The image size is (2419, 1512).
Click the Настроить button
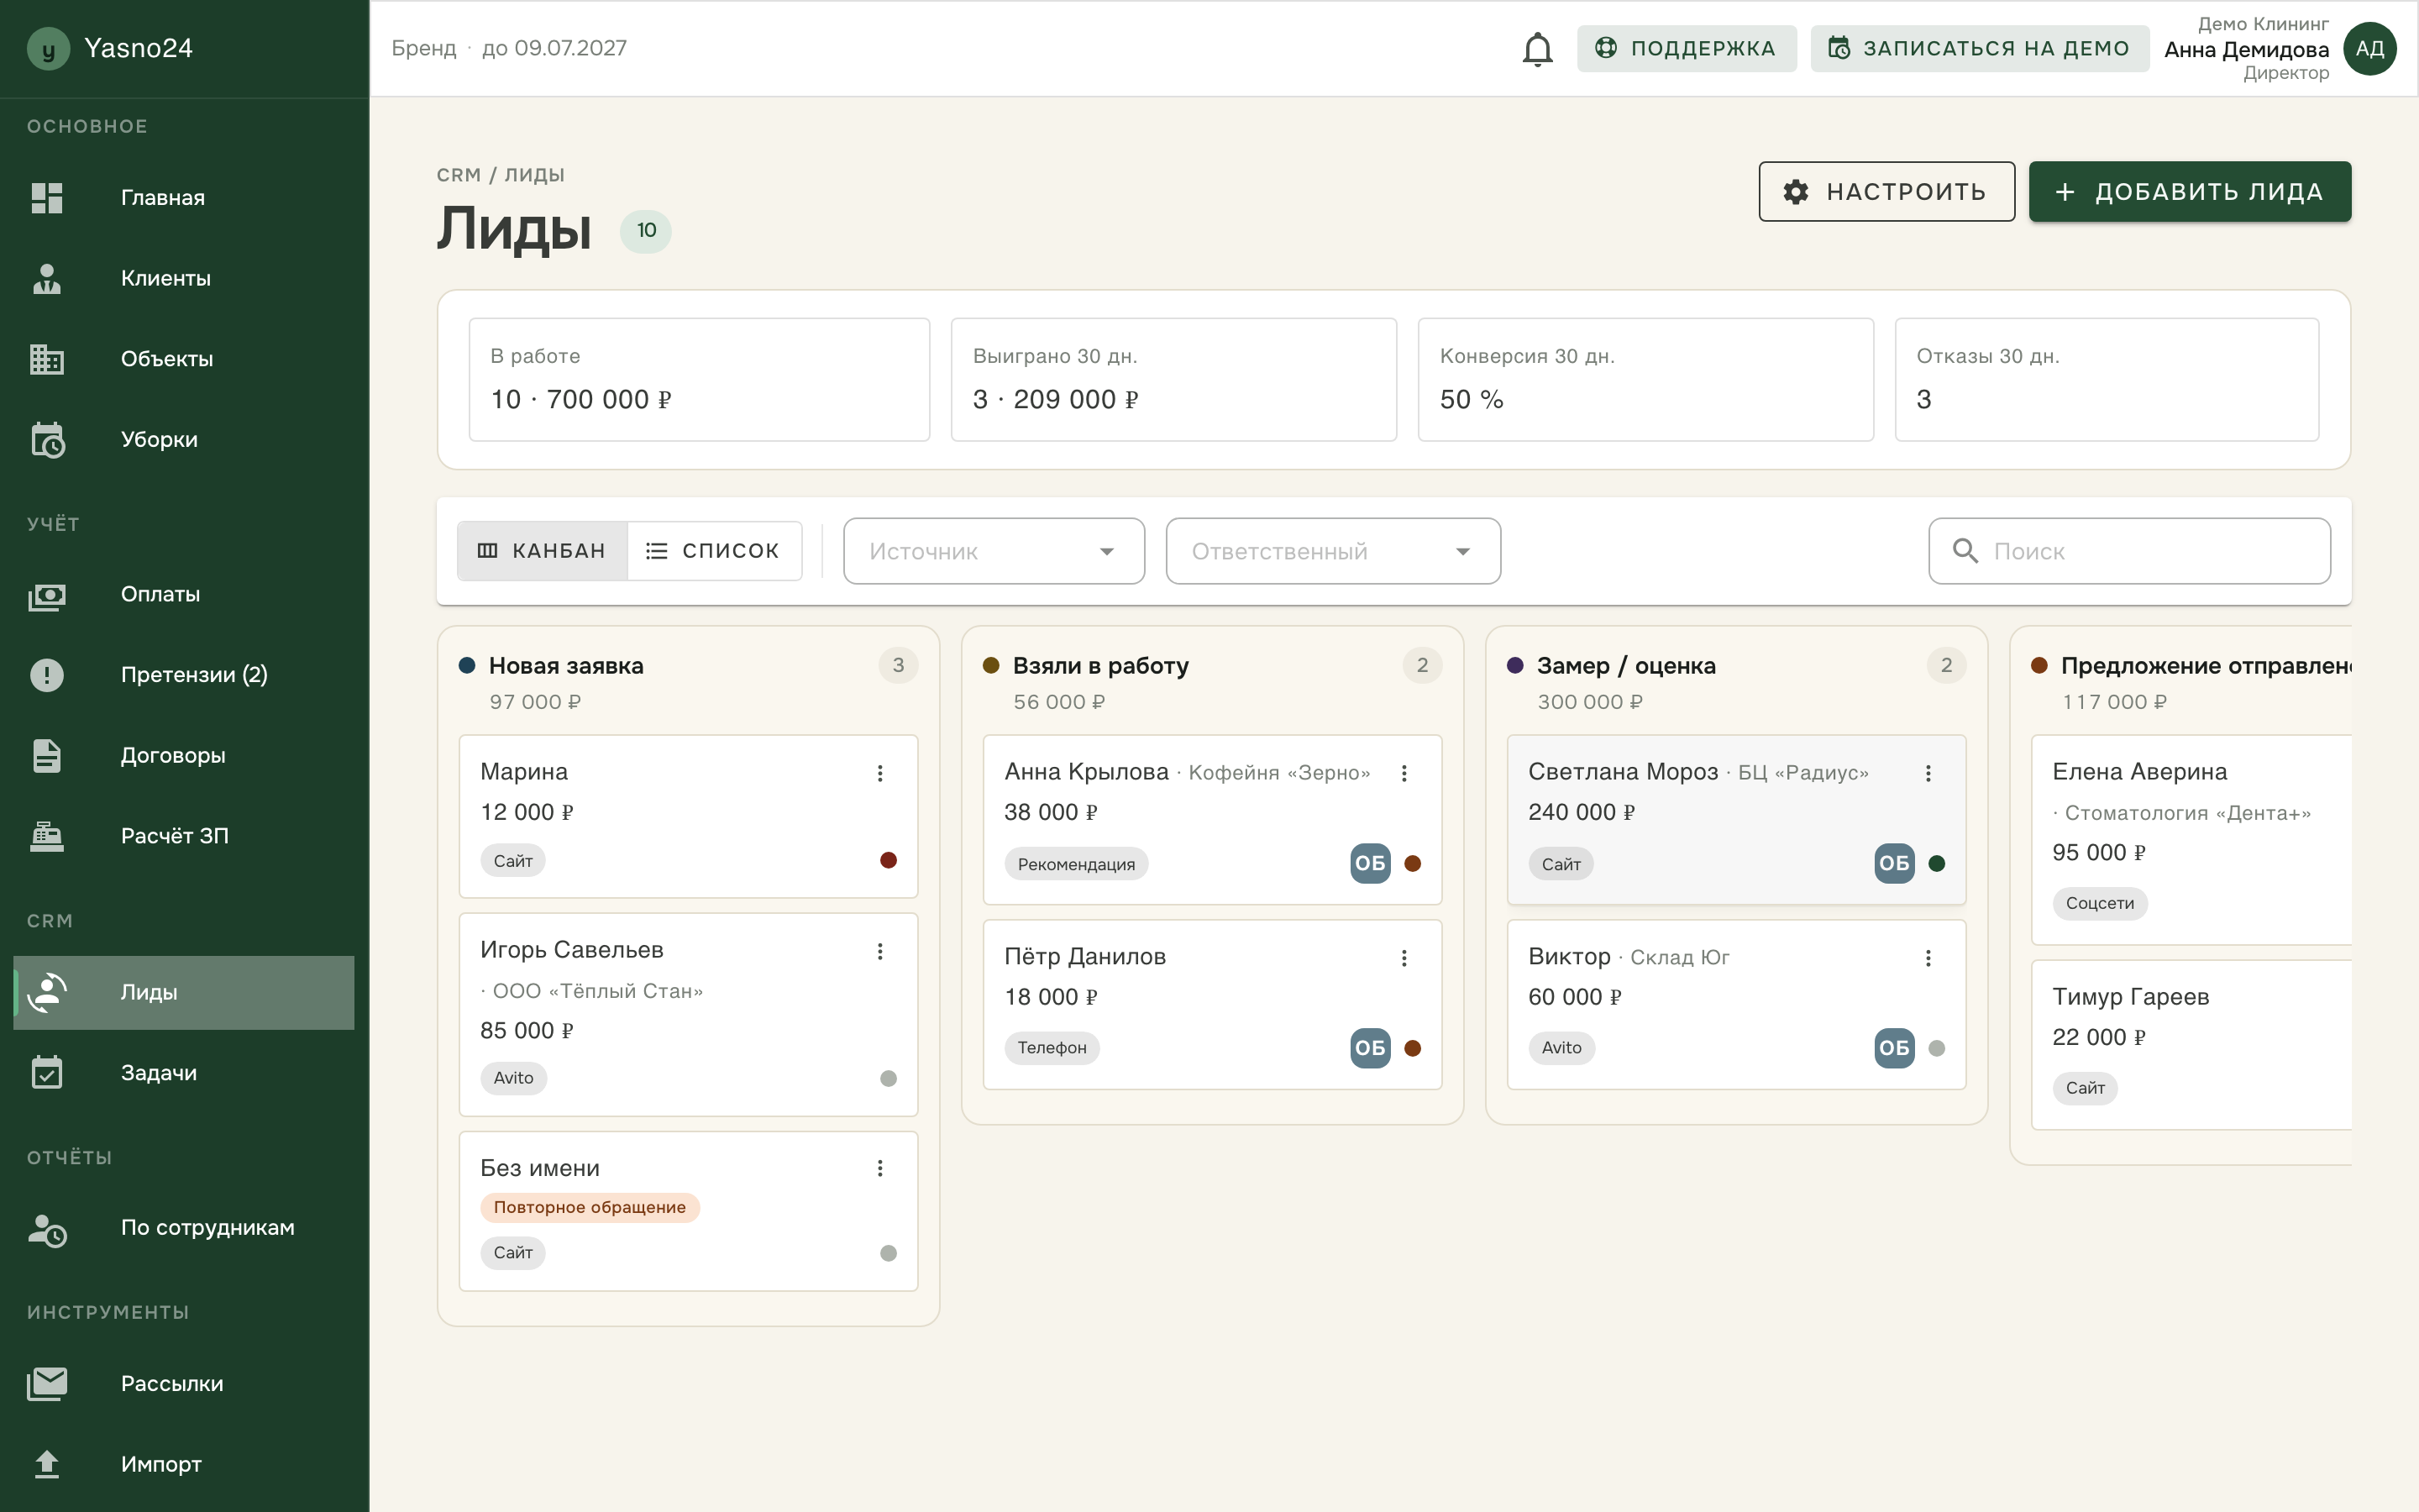[x=1886, y=192]
